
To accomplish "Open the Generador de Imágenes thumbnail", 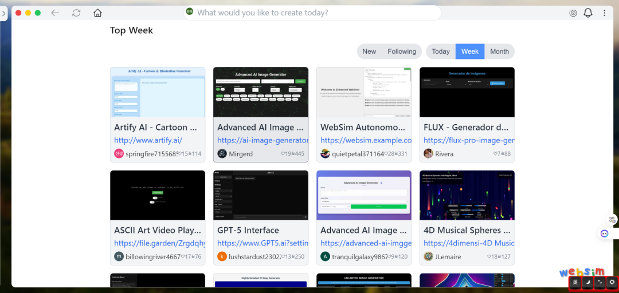I will (x=467, y=92).
